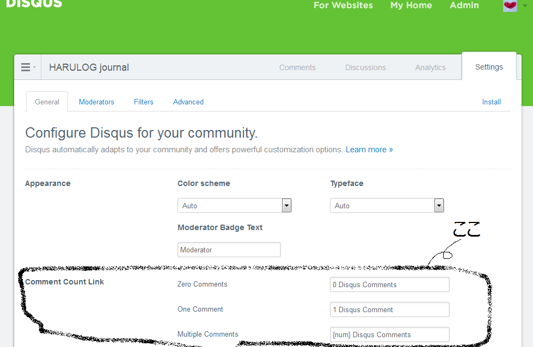
Task: Open the Color scheme dropdown
Action: pos(234,206)
